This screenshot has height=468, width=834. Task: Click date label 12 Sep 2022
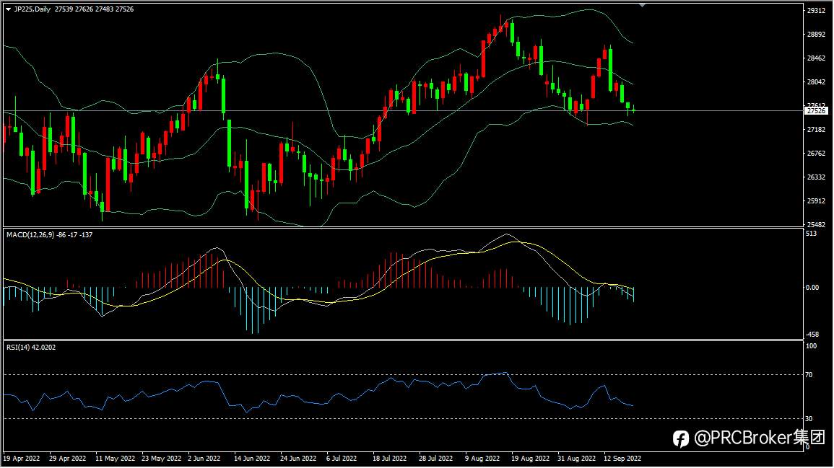622,459
